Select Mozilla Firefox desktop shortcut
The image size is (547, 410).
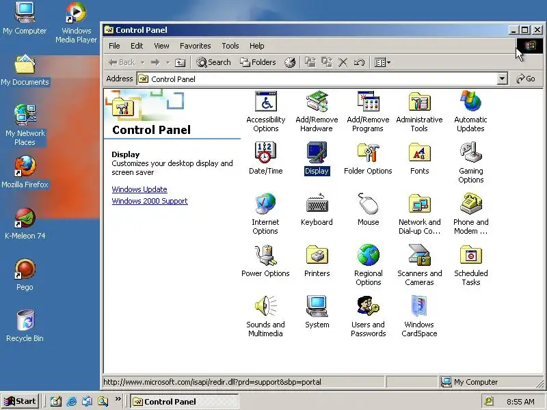tap(25, 172)
